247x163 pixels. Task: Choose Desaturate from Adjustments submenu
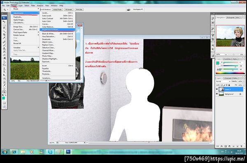[57, 39]
